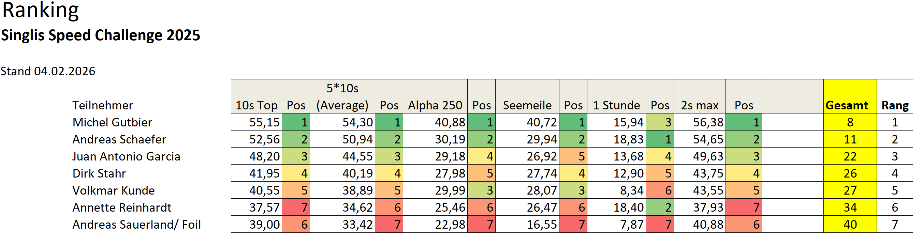This screenshot has height=245, width=923.
Task: Click the Teilnehmer header label
Action: 102,105
